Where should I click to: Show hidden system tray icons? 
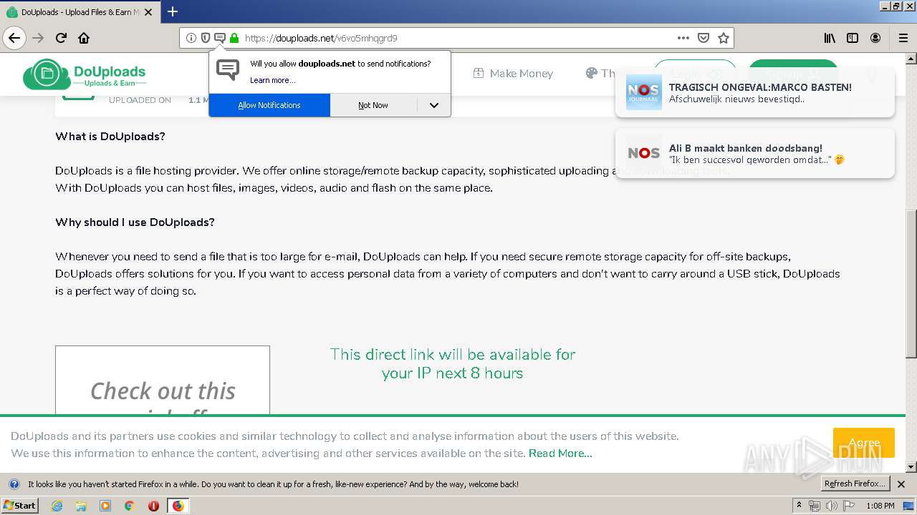pos(799,506)
